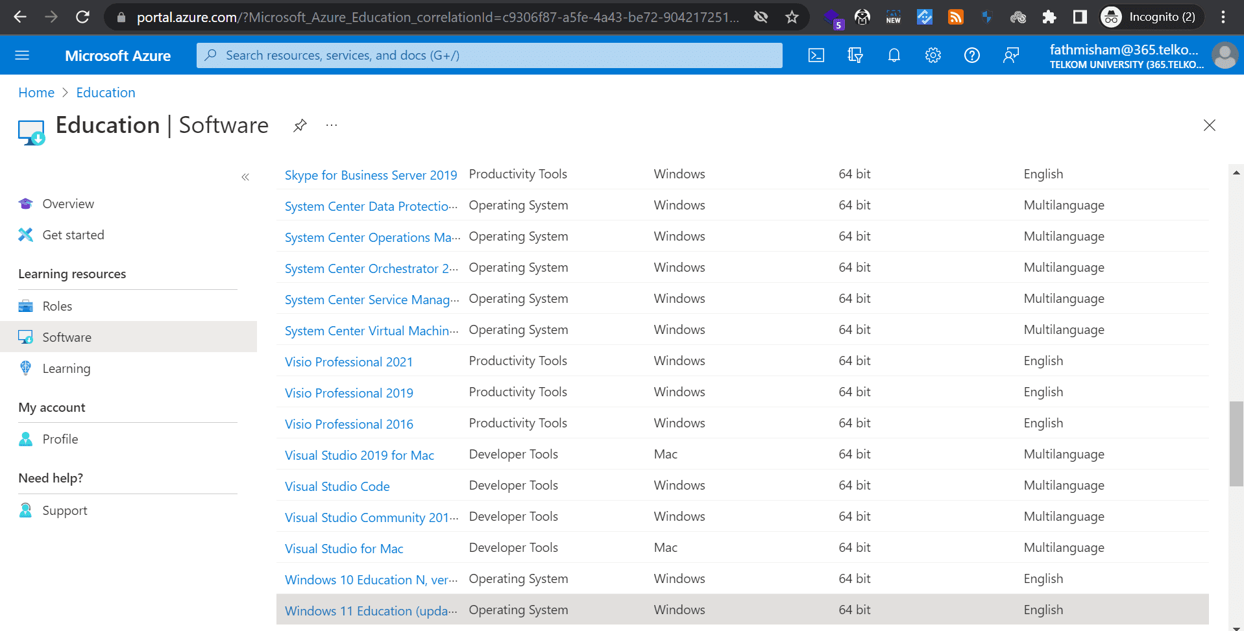Open the notifications bell

point(894,56)
